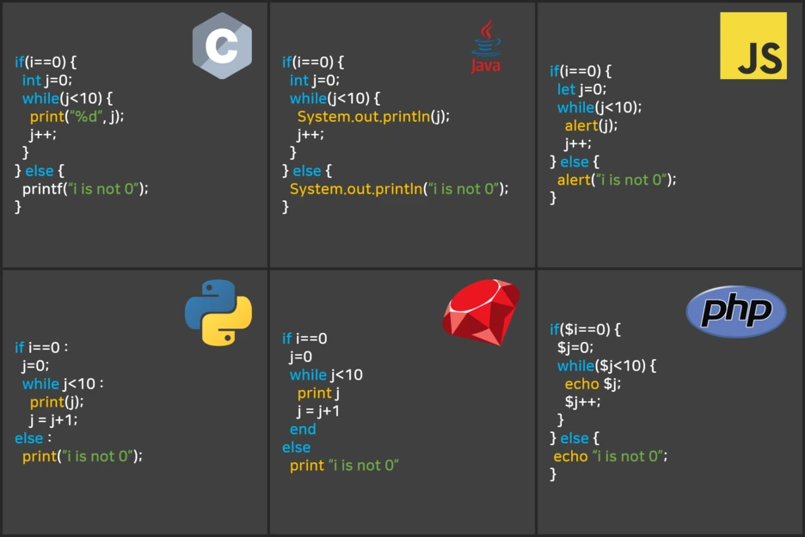Click 'printf("i is not 0");' in C panel
The height and width of the screenshot is (537, 805).
[x=85, y=189]
